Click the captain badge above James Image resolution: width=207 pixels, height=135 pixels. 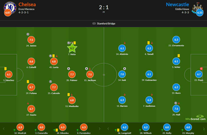[28, 34]
